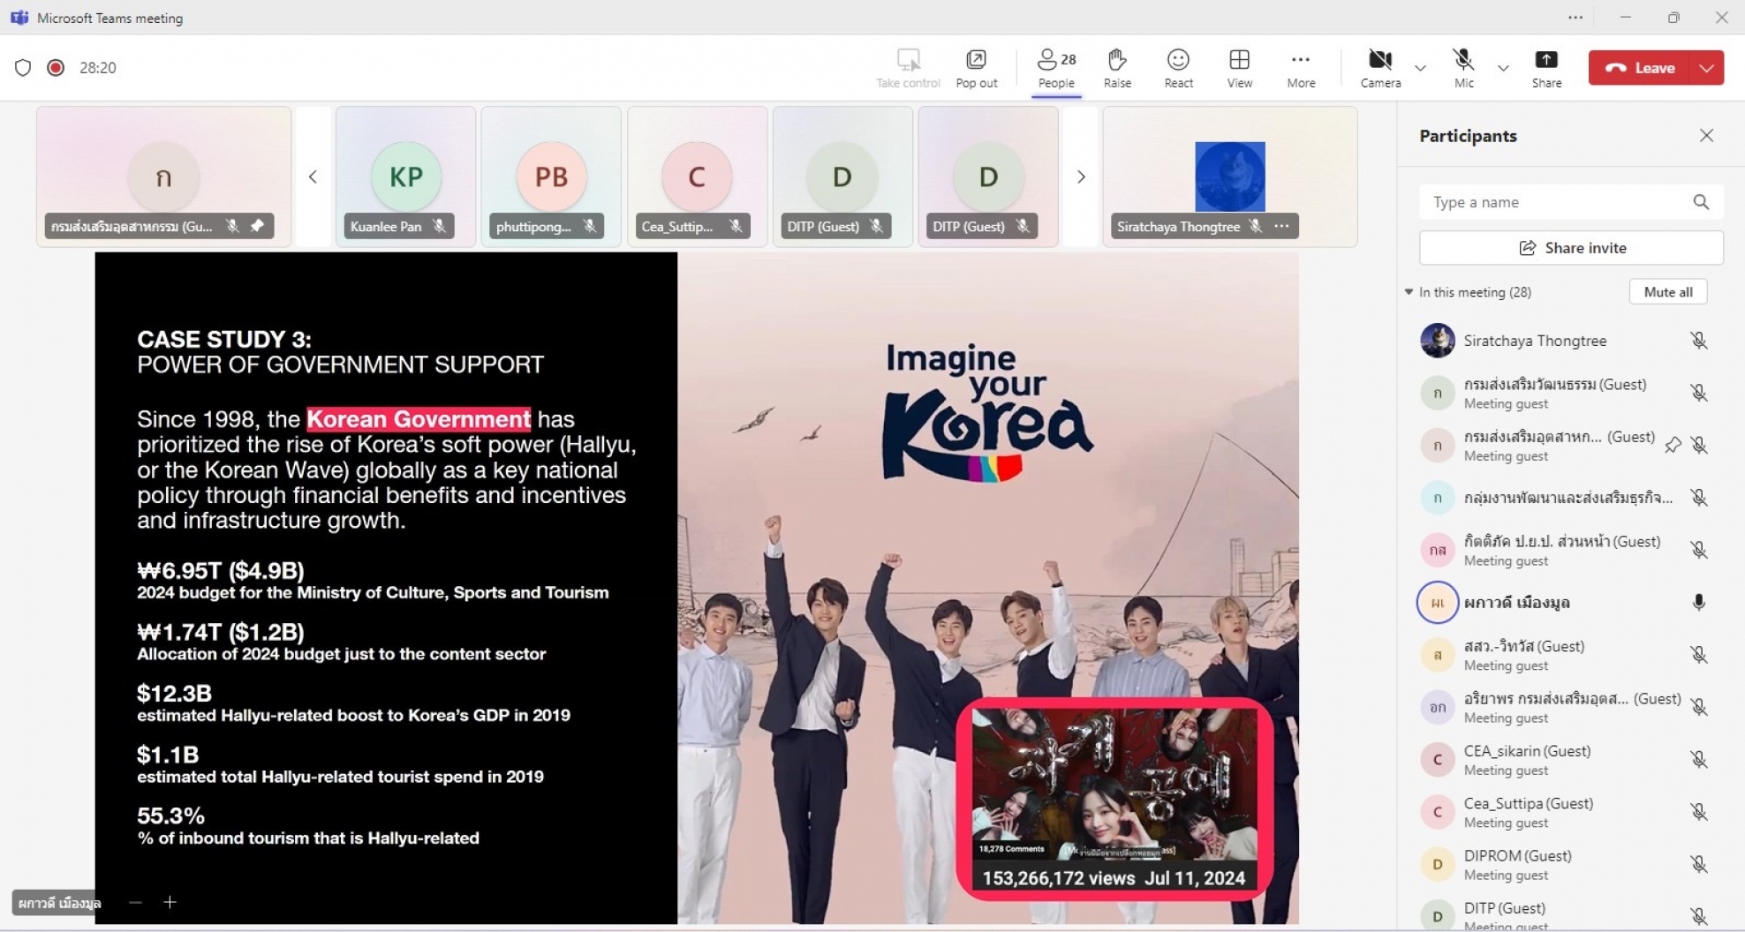
Task: Click the Share invite button
Action: click(1571, 248)
